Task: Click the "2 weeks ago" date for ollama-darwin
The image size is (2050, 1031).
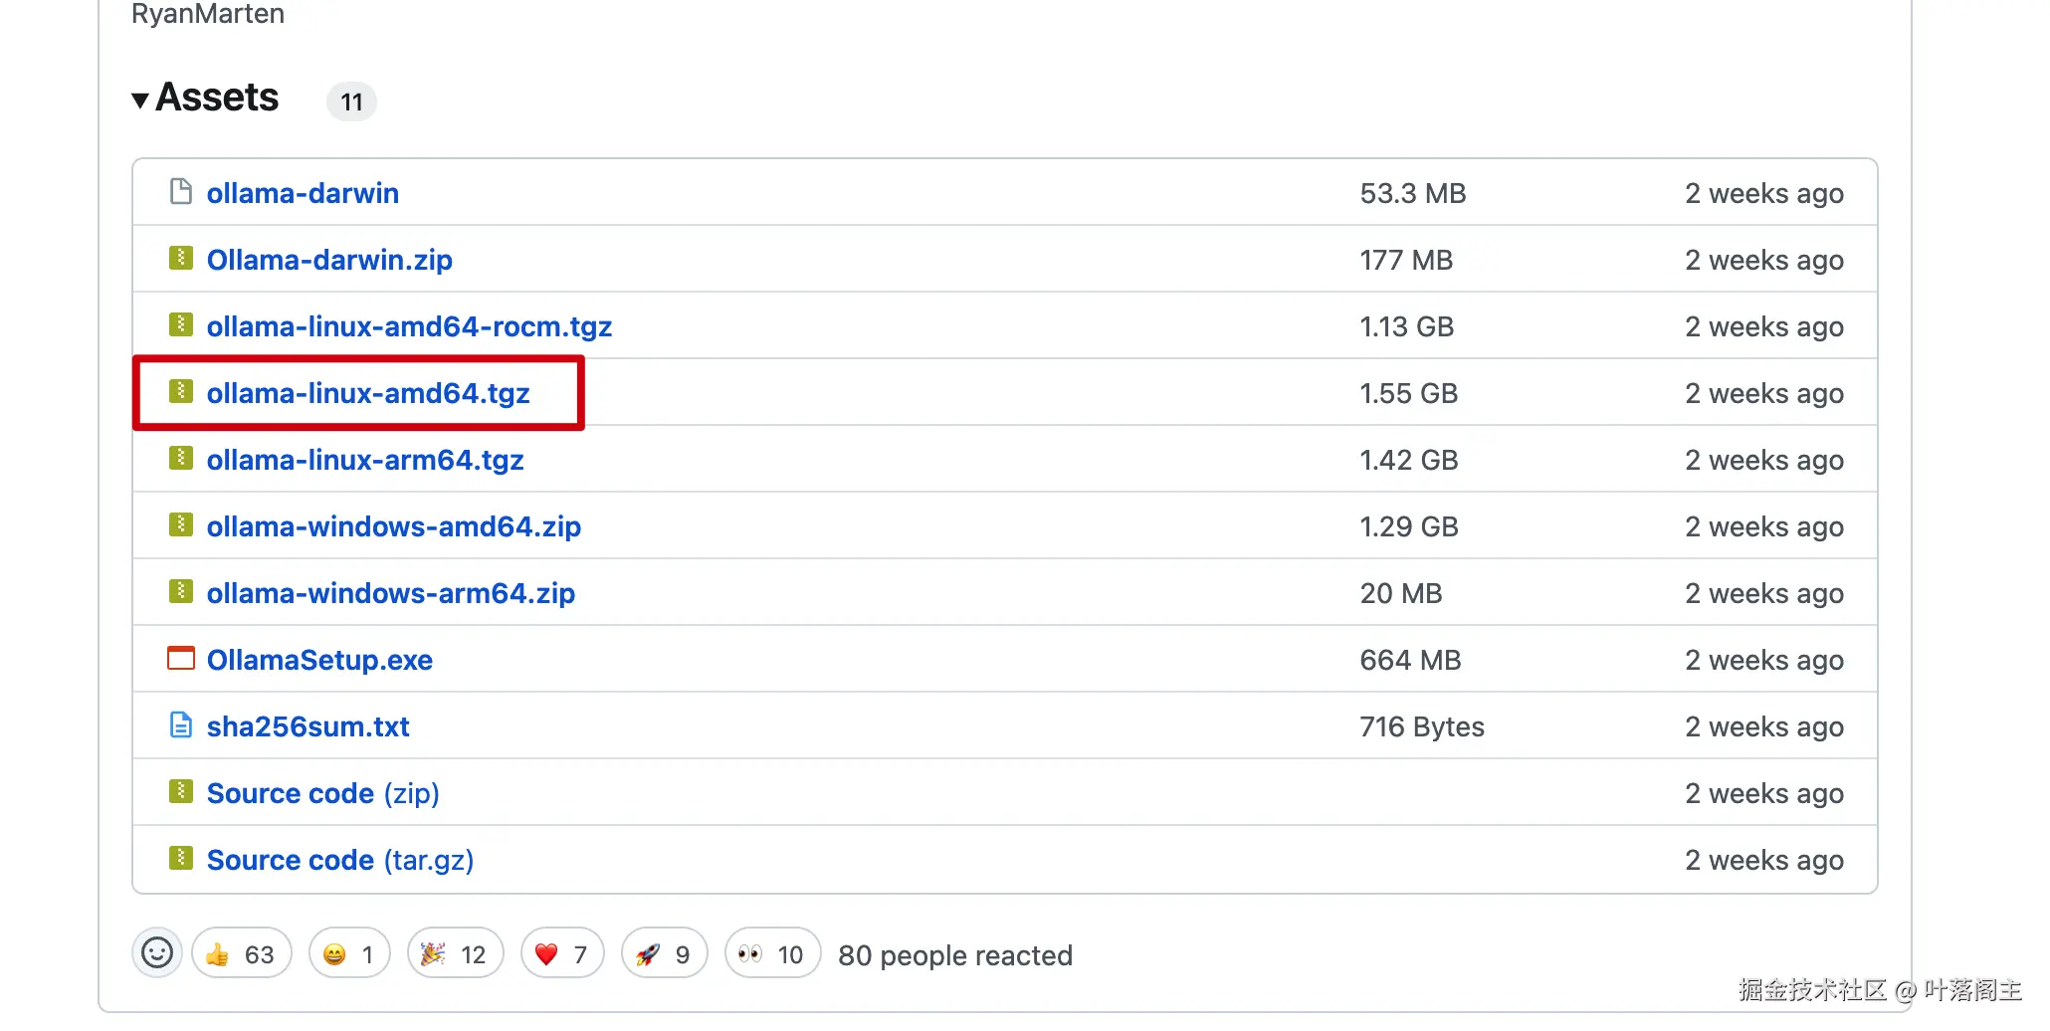Action: (1764, 193)
